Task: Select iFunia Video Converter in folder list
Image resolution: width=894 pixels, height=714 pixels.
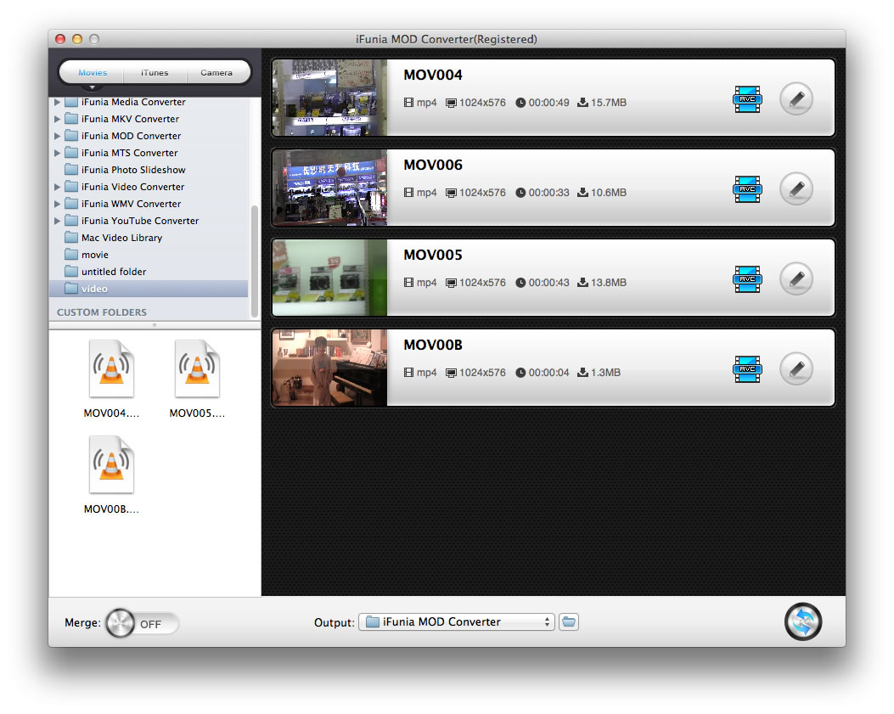Action: [x=149, y=187]
